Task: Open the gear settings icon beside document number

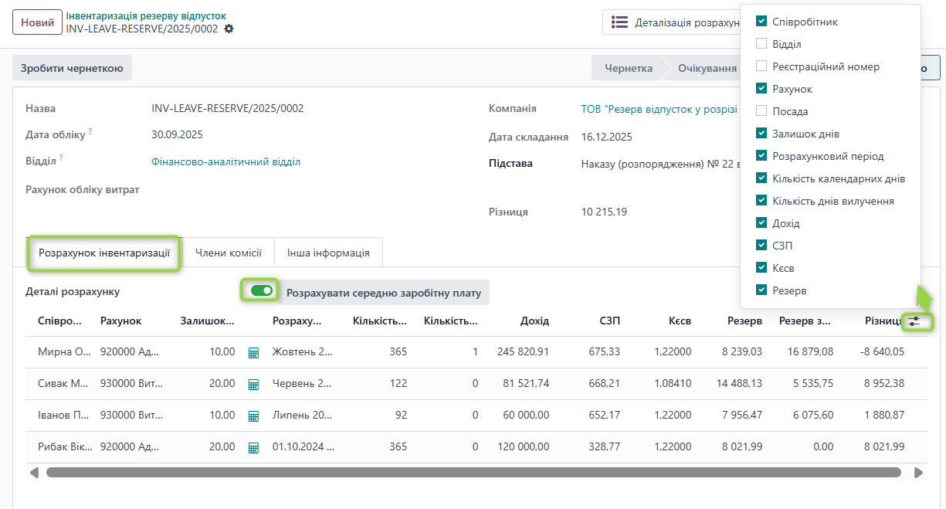Action: click(x=229, y=29)
